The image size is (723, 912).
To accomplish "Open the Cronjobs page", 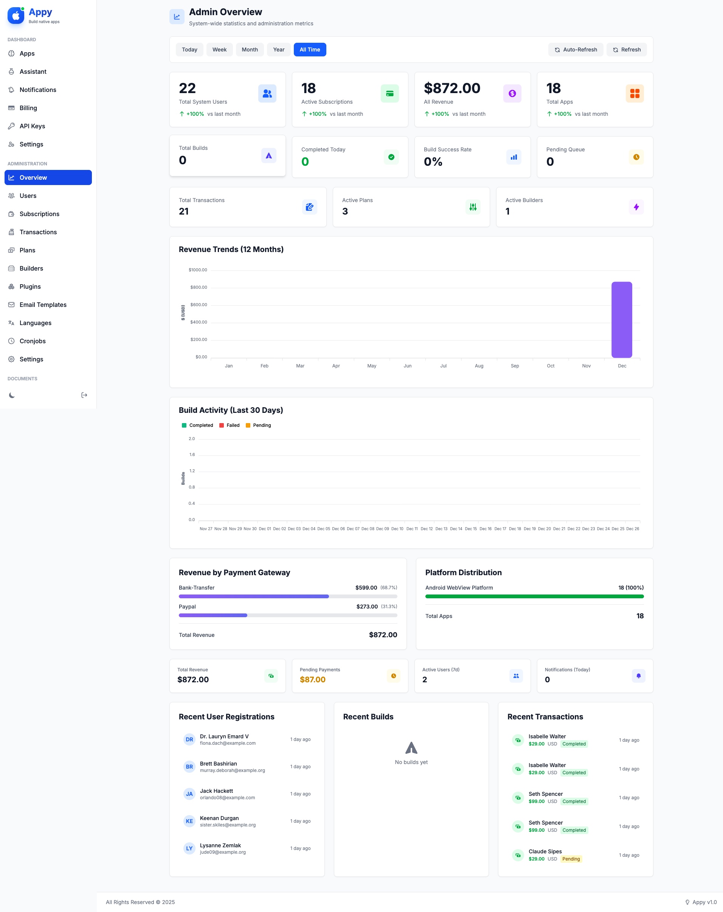I will (x=33, y=341).
